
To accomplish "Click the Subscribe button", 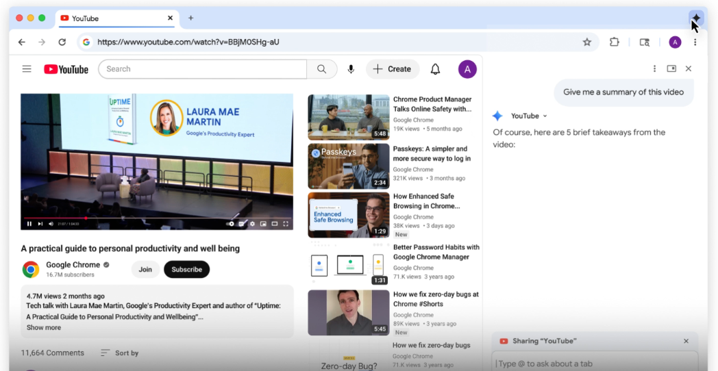I will (186, 270).
